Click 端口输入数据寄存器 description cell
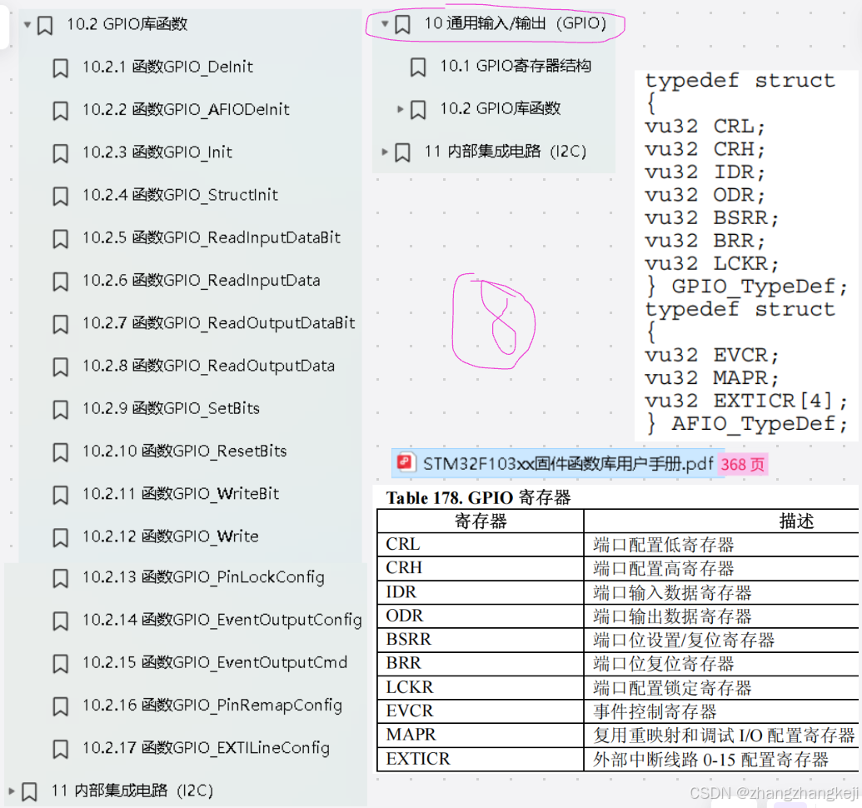 pyautogui.click(x=721, y=592)
